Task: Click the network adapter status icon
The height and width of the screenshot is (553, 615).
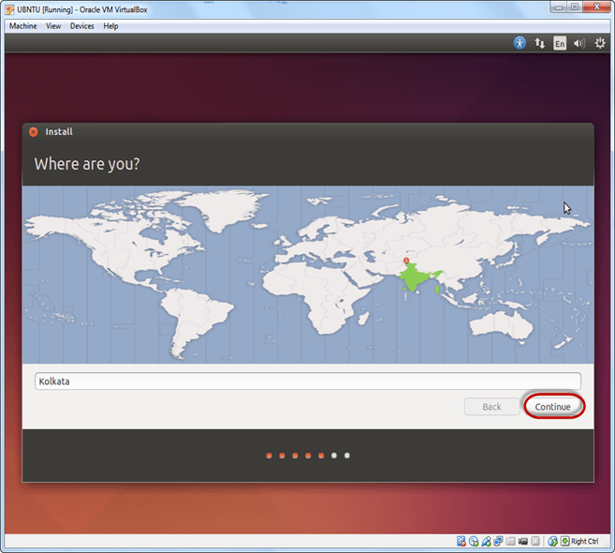Action: pos(499,542)
